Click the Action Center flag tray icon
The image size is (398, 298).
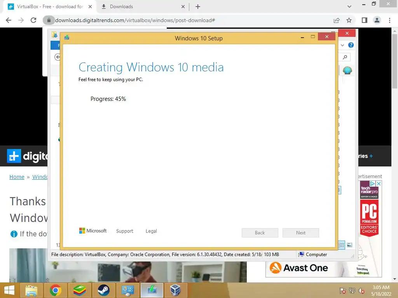[343, 291]
